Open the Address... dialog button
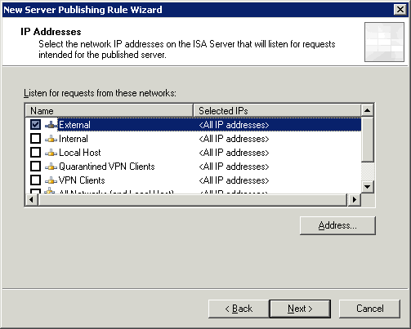 click(337, 225)
